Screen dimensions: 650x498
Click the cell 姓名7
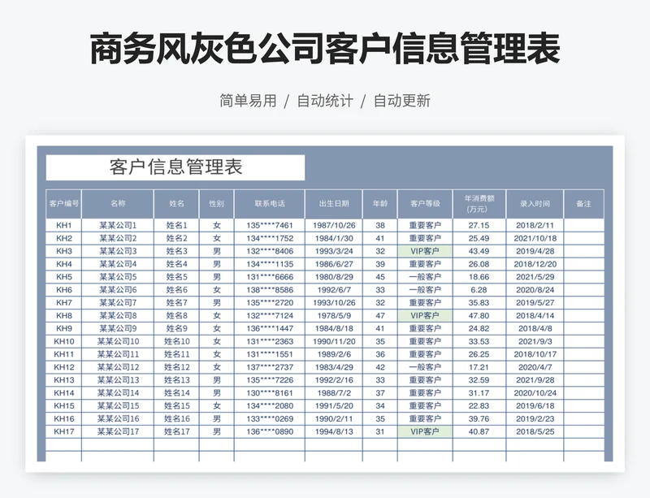click(176, 303)
